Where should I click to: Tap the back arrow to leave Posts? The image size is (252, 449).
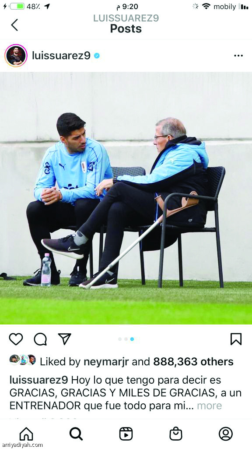[x=14, y=25]
